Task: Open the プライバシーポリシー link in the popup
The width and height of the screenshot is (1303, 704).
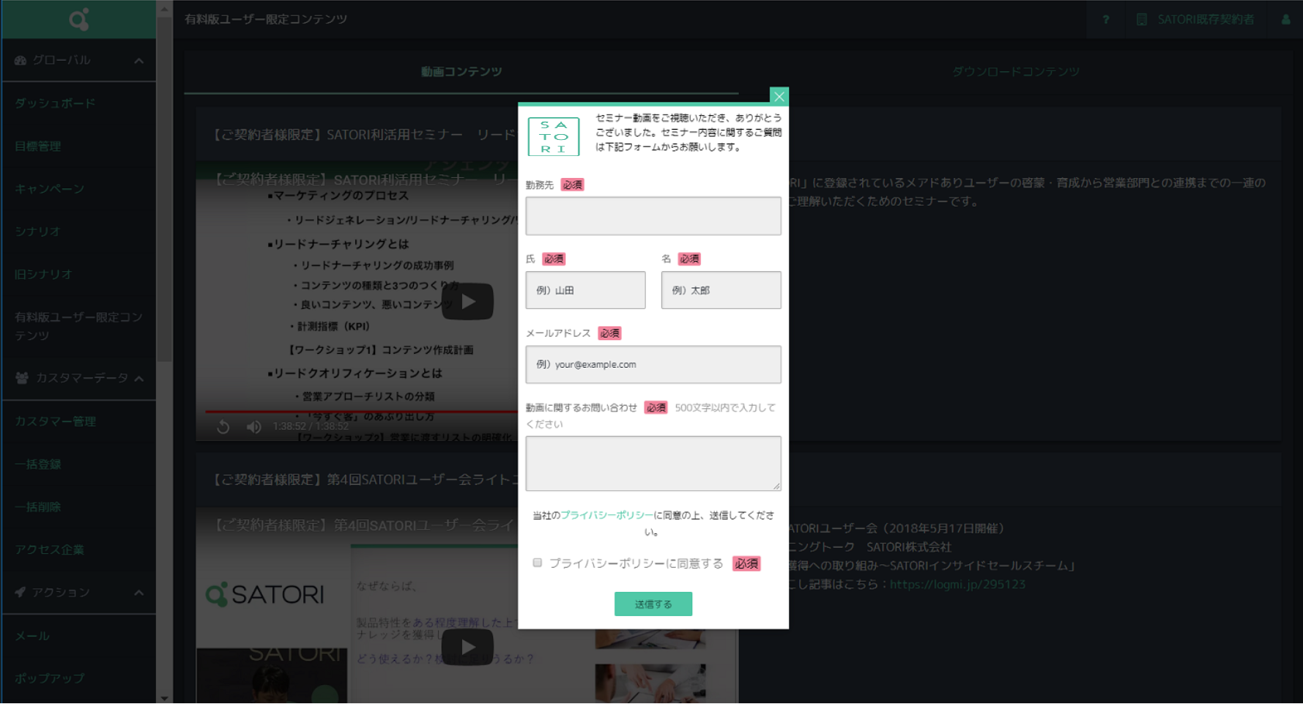Action: 607,515
